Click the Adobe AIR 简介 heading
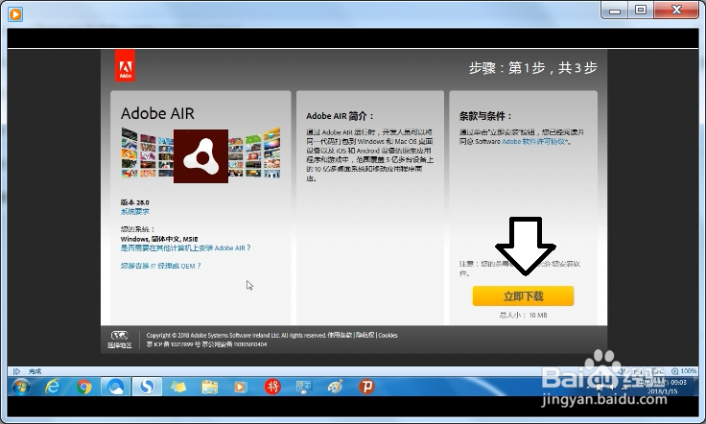 [340, 116]
